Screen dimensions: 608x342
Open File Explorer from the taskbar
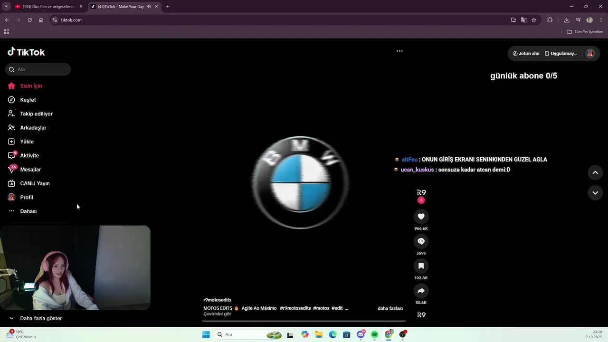(x=319, y=334)
